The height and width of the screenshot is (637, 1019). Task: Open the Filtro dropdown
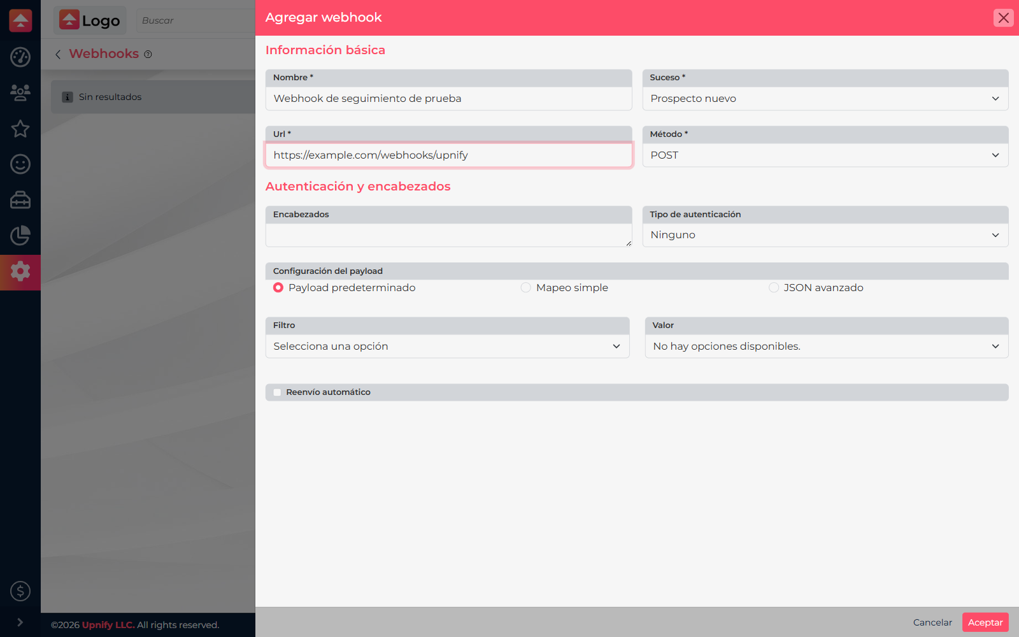(448, 347)
